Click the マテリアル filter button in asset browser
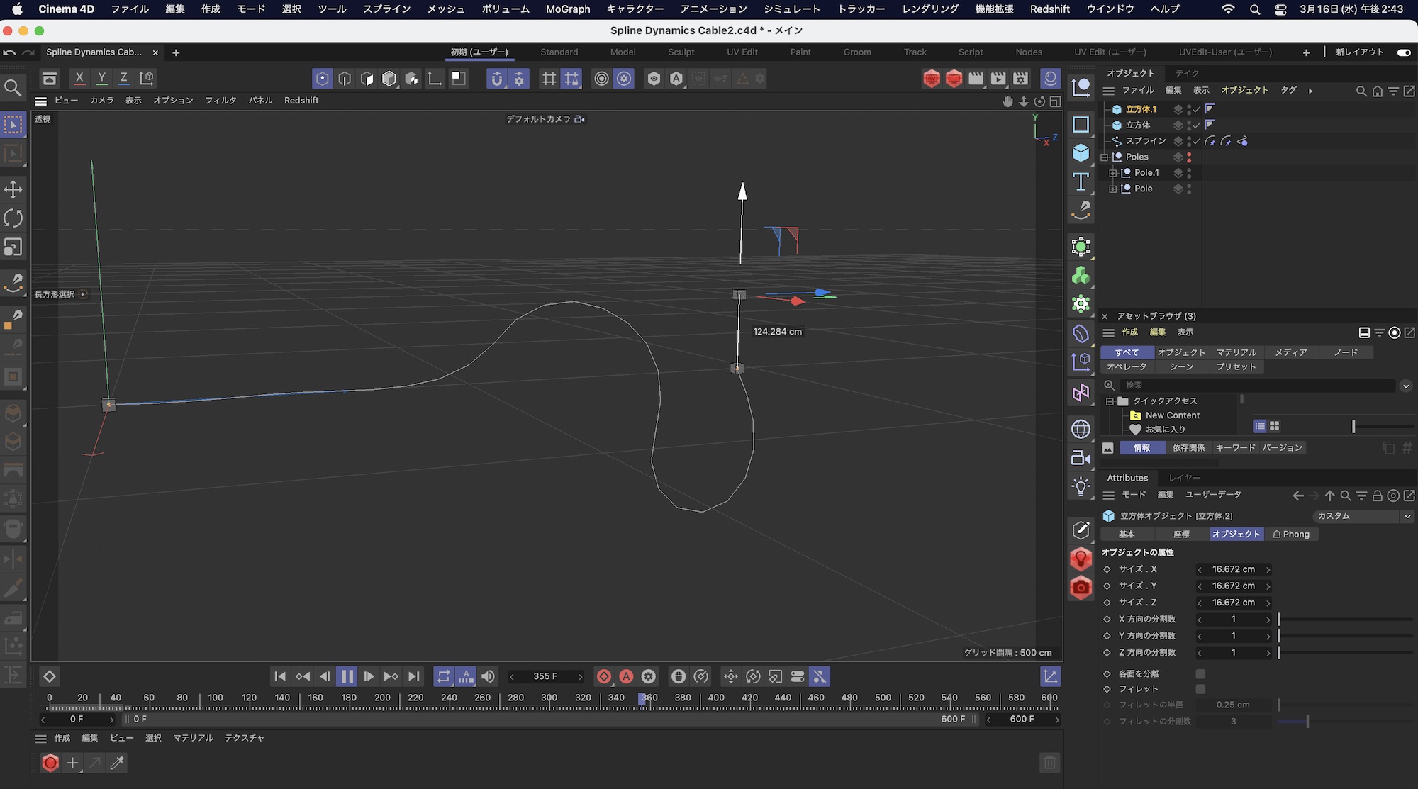 click(1236, 352)
